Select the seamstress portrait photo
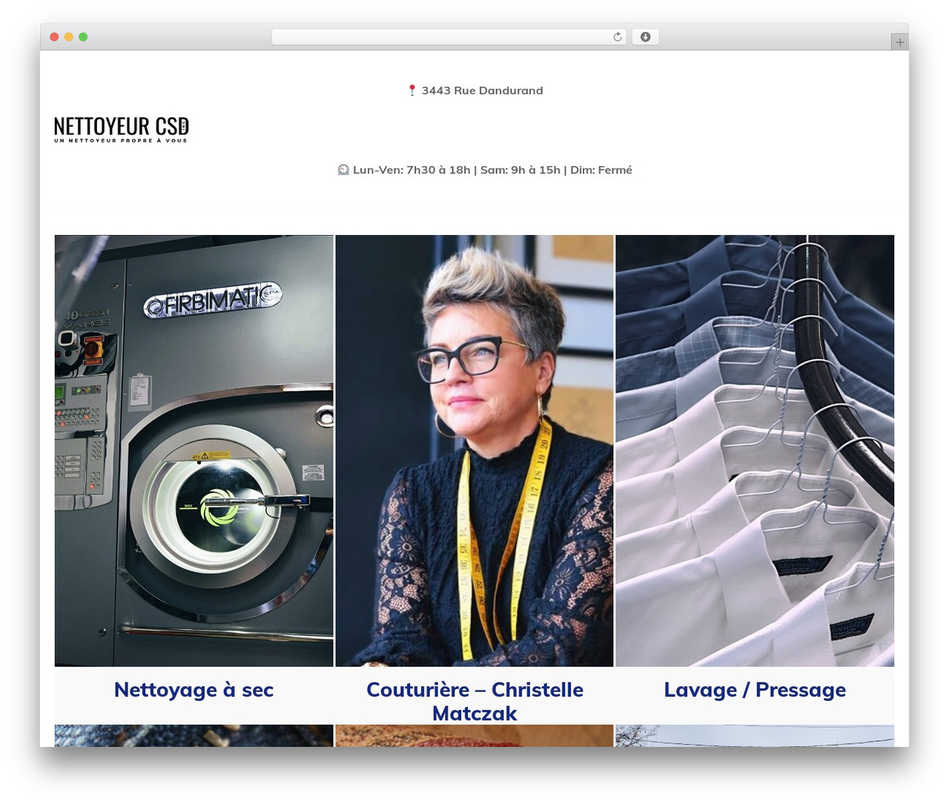This screenshot has height=804, width=949. pos(474,451)
